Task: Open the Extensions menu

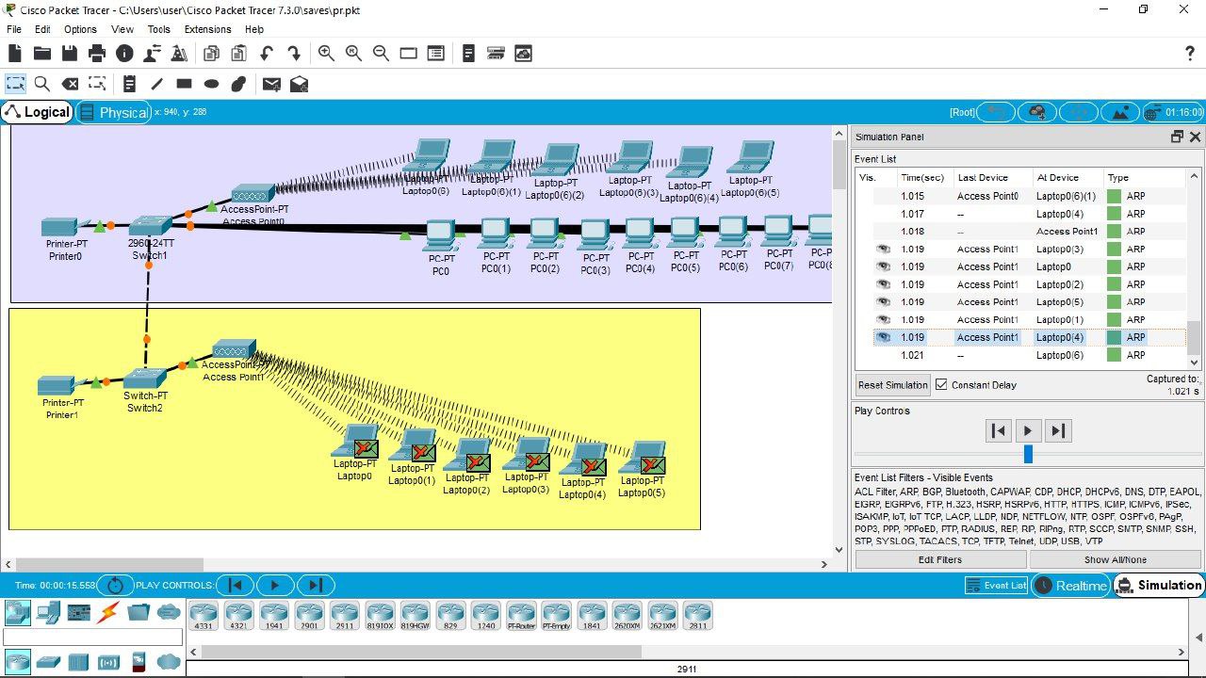Action: (207, 29)
